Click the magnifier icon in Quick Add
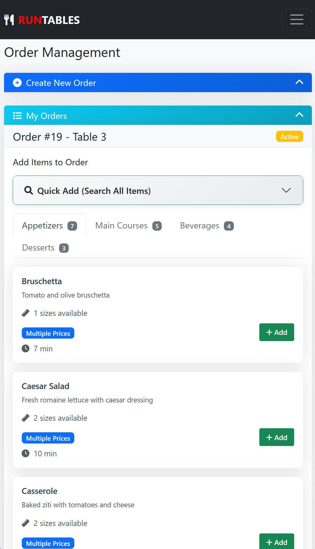This screenshot has width=315, height=549. (x=29, y=190)
